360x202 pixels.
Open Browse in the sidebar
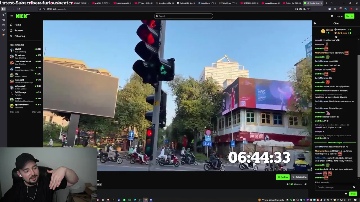tap(19, 30)
